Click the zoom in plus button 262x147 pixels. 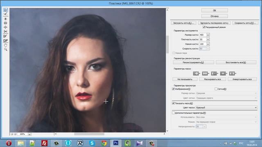click(x=15, y=134)
